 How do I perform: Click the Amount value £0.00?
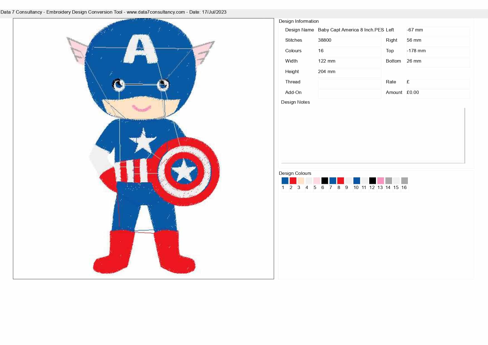click(x=438, y=94)
